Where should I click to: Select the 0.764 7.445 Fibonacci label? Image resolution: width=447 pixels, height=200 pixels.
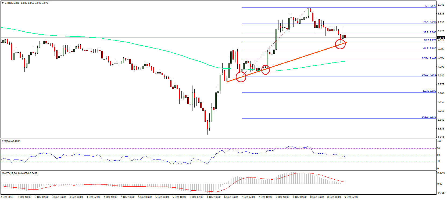coord(429,58)
